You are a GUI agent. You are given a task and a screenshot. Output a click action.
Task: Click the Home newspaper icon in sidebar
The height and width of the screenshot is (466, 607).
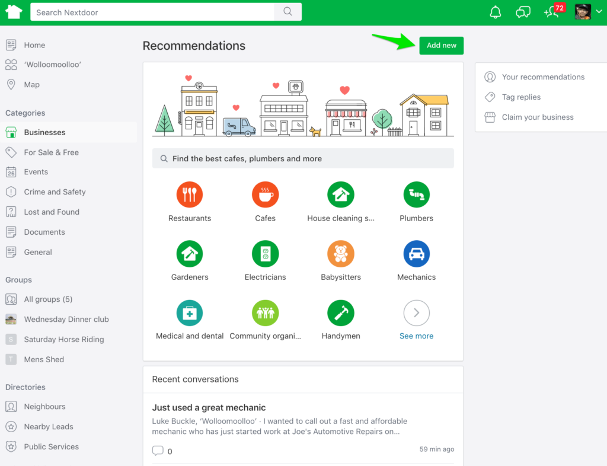pos(11,45)
